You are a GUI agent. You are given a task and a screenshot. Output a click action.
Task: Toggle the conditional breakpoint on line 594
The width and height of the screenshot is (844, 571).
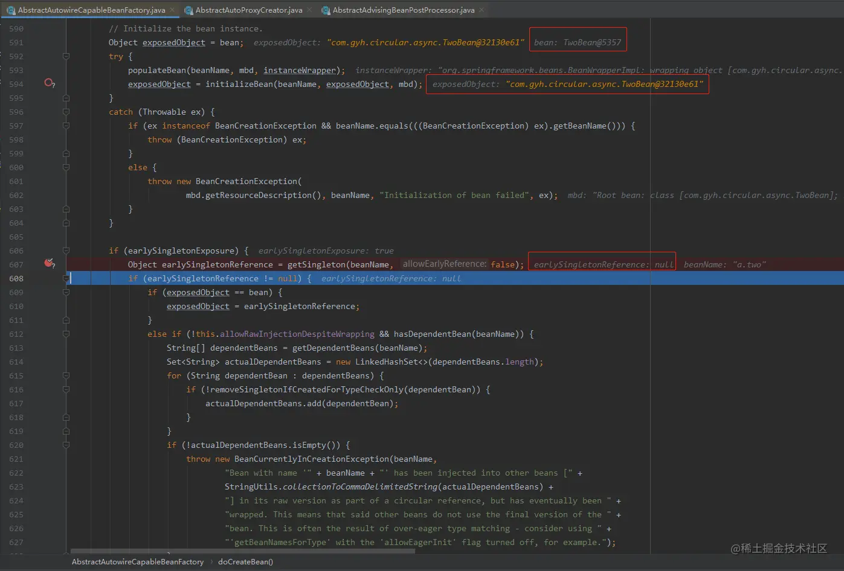tap(50, 83)
